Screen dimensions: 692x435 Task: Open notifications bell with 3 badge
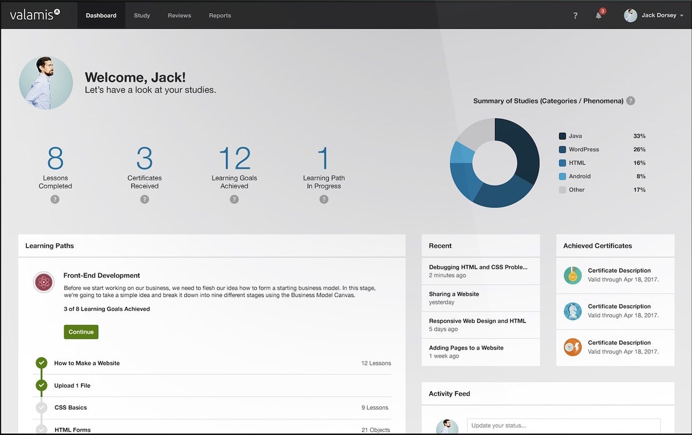(599, 15)
